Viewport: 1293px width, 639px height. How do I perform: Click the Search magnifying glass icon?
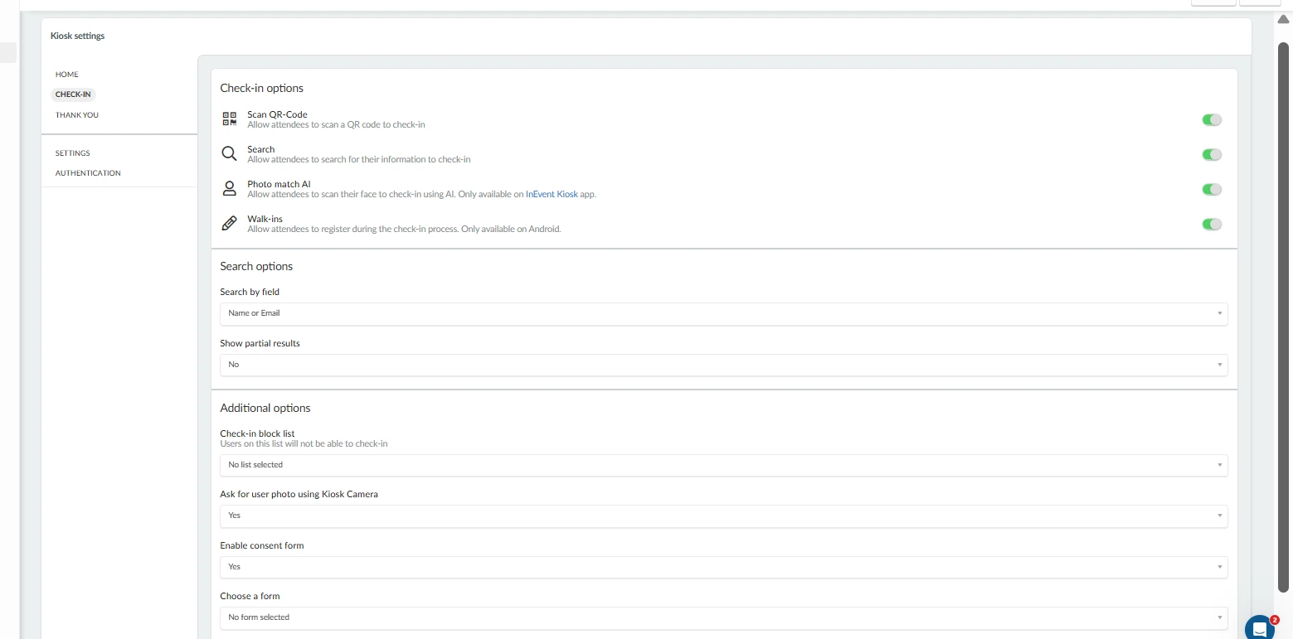click(230, 154)
